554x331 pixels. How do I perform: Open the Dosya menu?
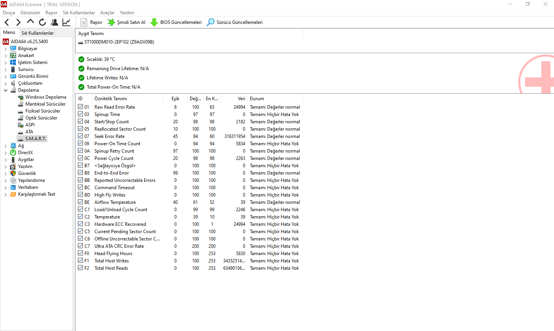pos(9,13)
